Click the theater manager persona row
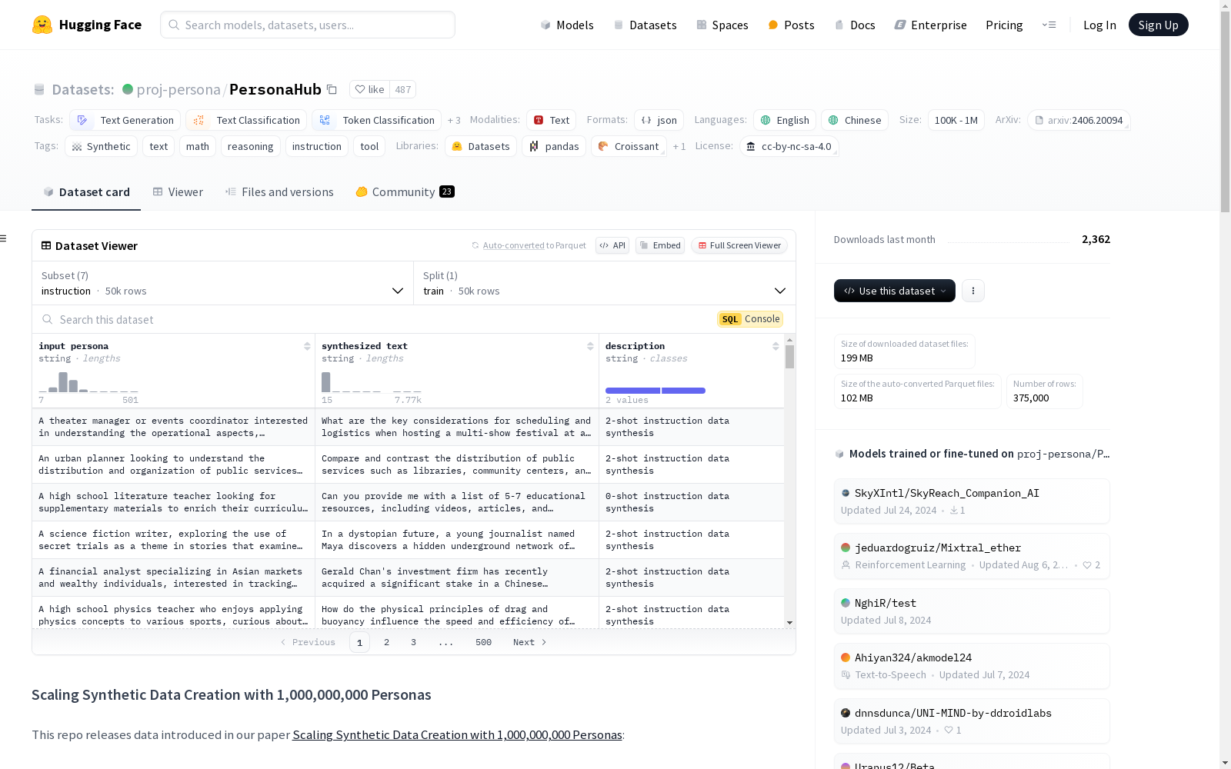This screenshot has height=769, width=1231. [408, 427]
